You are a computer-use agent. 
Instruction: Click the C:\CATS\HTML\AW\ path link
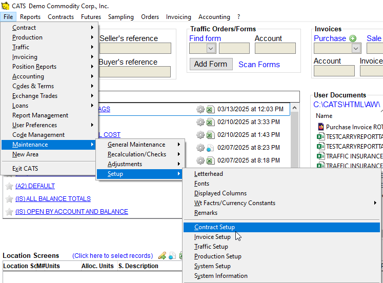(347, 105)
